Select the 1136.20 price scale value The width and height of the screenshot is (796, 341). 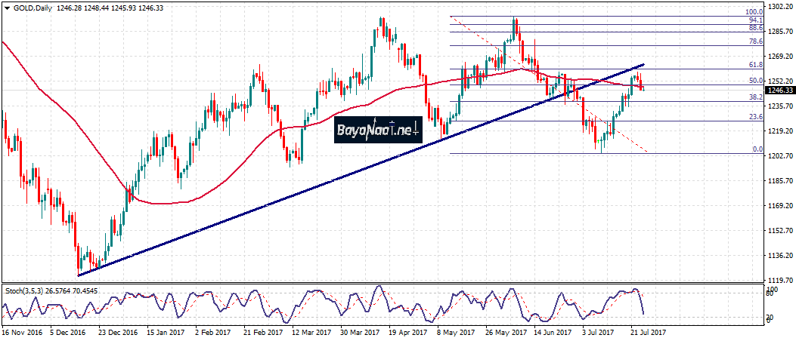tap(779, 256)
